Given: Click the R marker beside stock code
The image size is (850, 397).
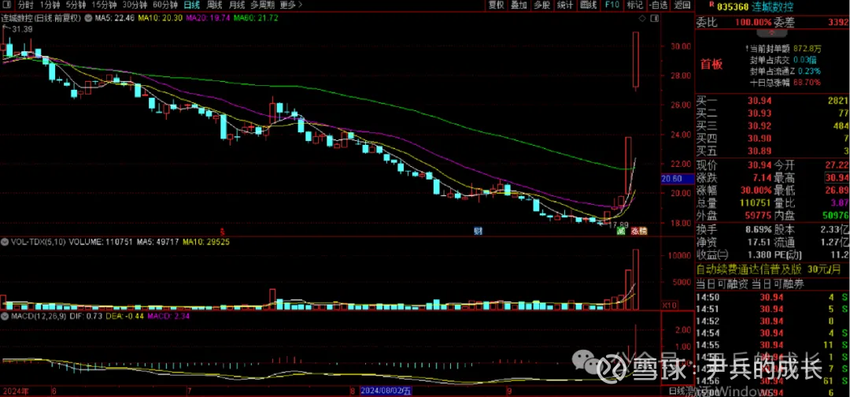Looking at the screenshot, I should 711,6.
